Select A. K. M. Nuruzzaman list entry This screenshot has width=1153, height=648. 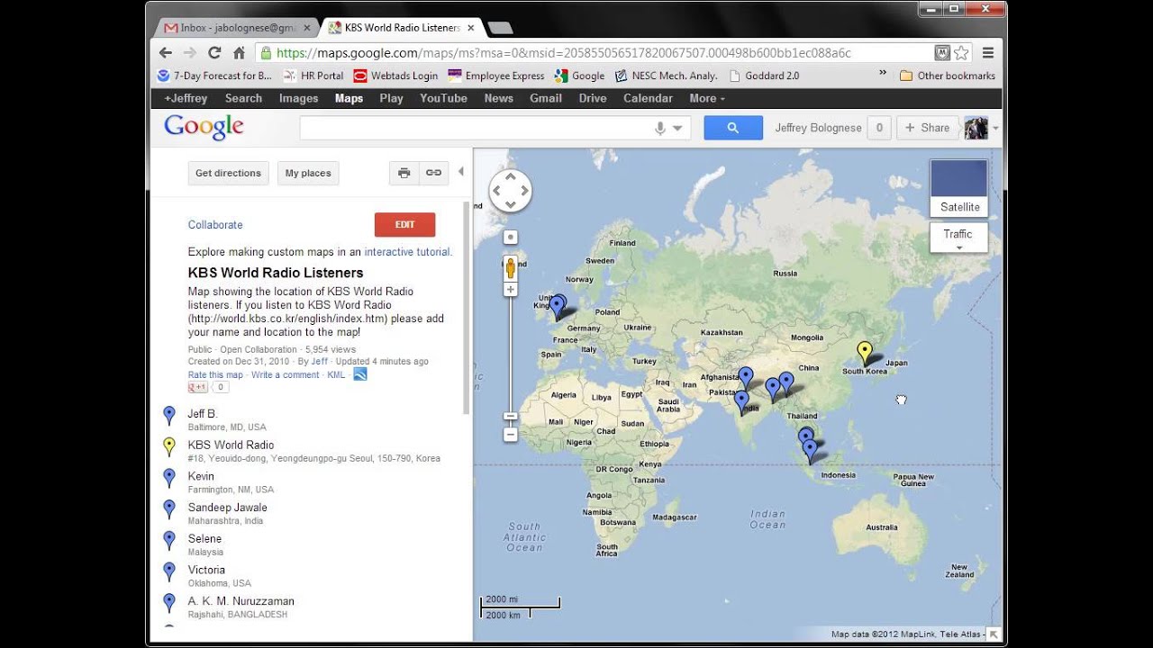point(241,601)
